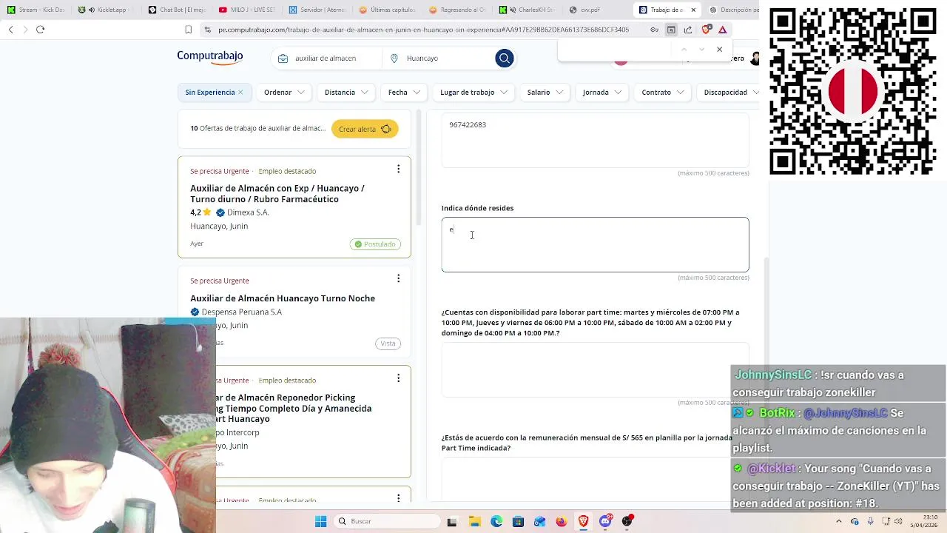The width and height of the screenshot is (947, 533).
Task: Click the password key icon in address bar
Action: (x=655, y=30)
